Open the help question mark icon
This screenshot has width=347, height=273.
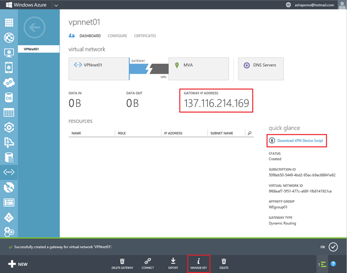coord(333,264)
